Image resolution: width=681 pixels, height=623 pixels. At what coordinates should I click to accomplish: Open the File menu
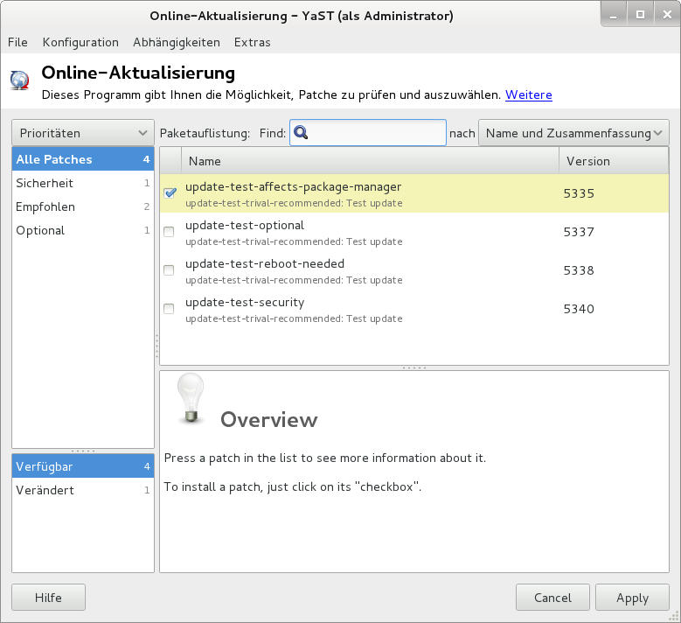point(17,42)
